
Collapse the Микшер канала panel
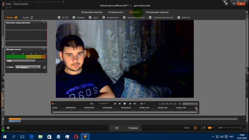(44, 49)
